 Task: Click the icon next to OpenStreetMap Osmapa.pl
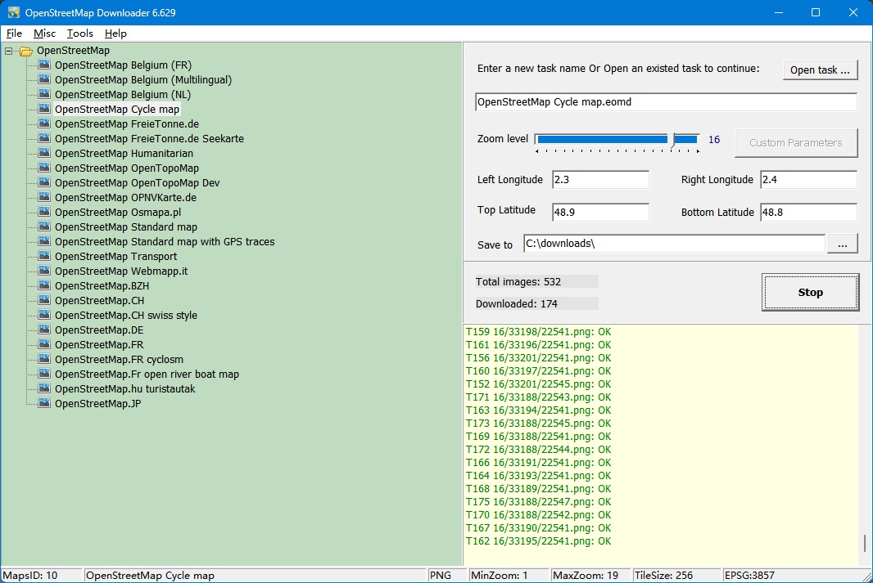44,212
